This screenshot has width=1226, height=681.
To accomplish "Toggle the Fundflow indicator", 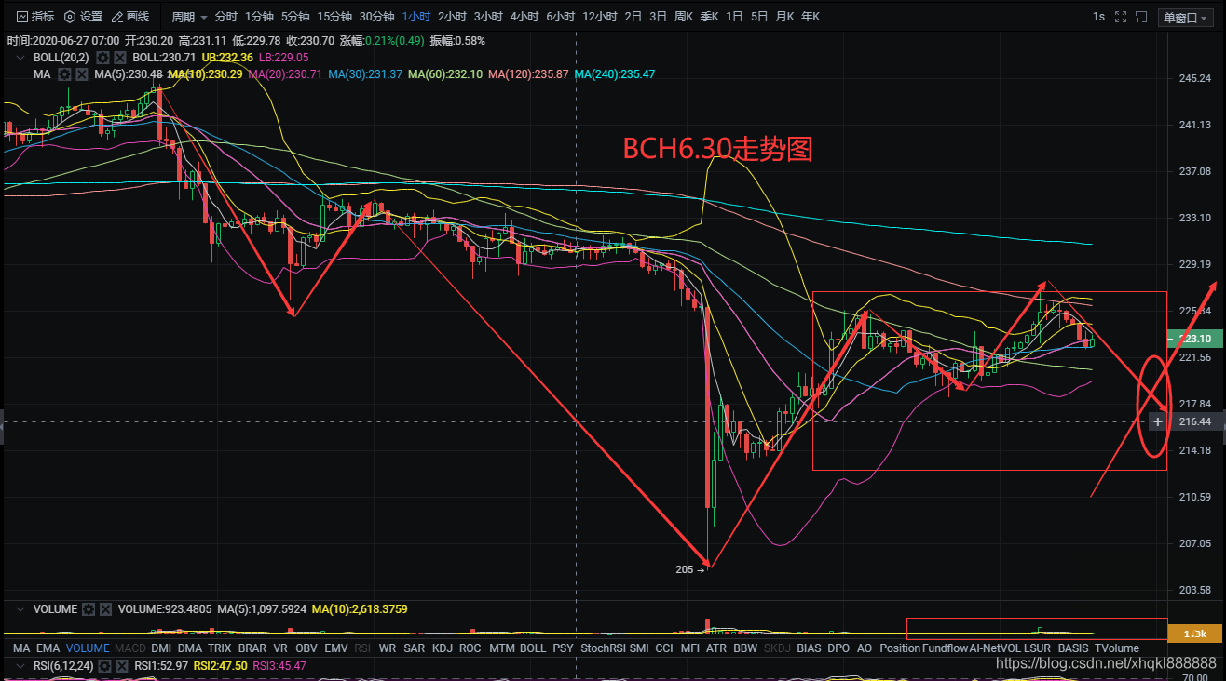I will [945, 648].
